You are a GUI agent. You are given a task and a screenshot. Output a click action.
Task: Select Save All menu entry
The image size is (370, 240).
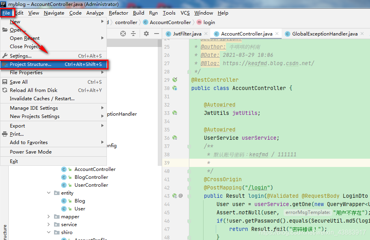tap(54, 82)
